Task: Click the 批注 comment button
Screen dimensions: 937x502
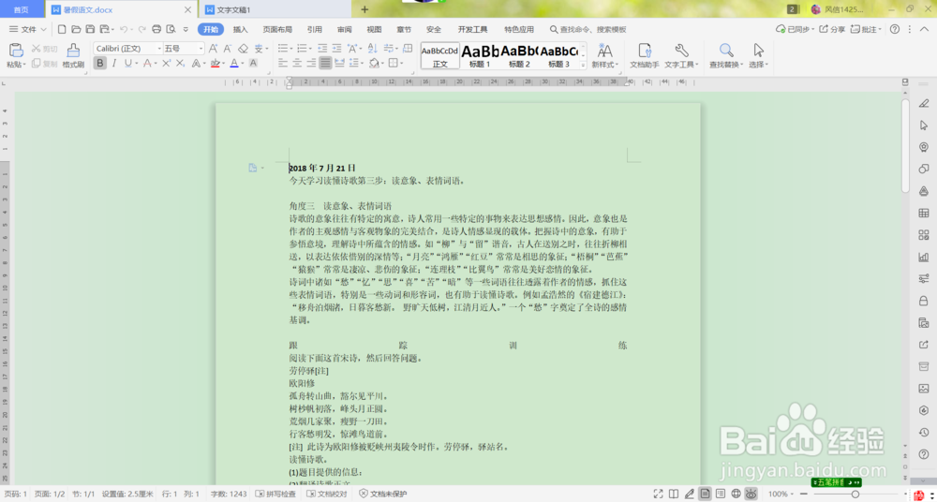Action: [x=867, y=29]
